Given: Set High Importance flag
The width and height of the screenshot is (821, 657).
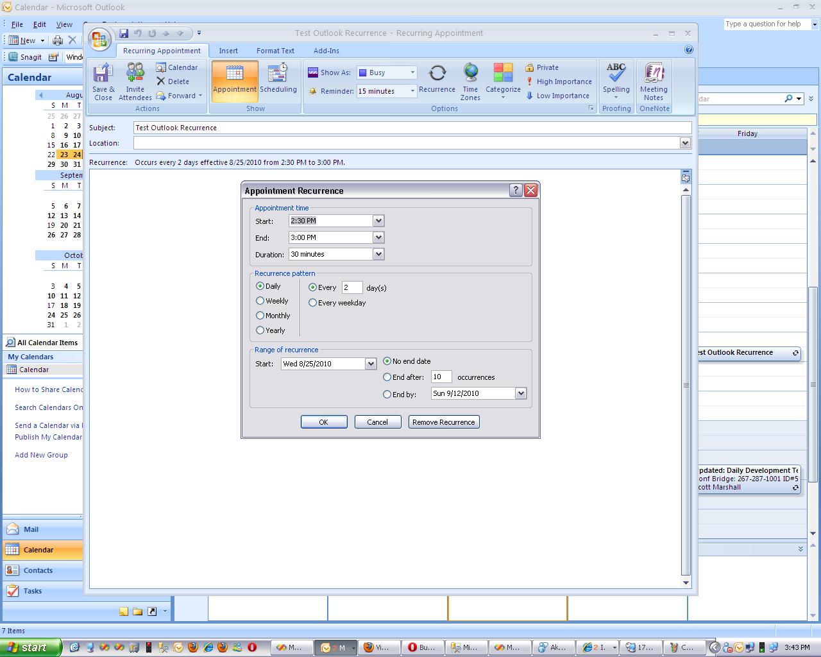Looking at the screenshot, I should pos(558,81).
